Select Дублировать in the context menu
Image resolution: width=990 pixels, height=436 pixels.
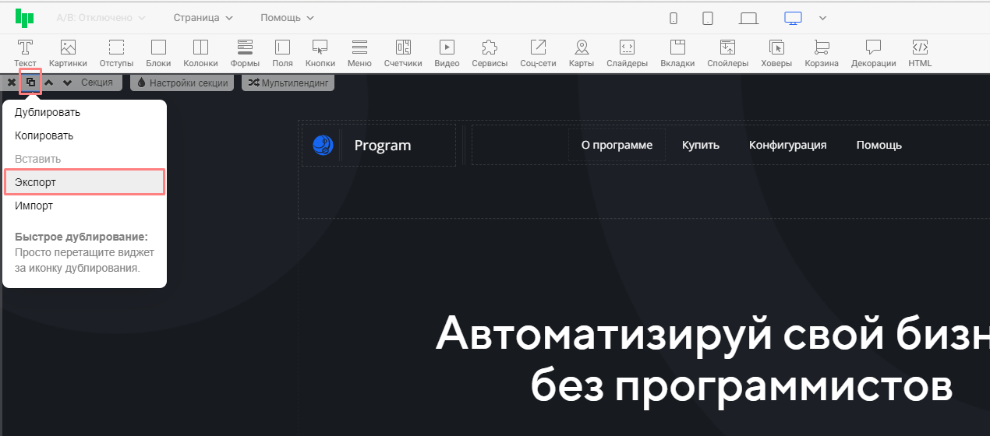(x=48, y=112)
